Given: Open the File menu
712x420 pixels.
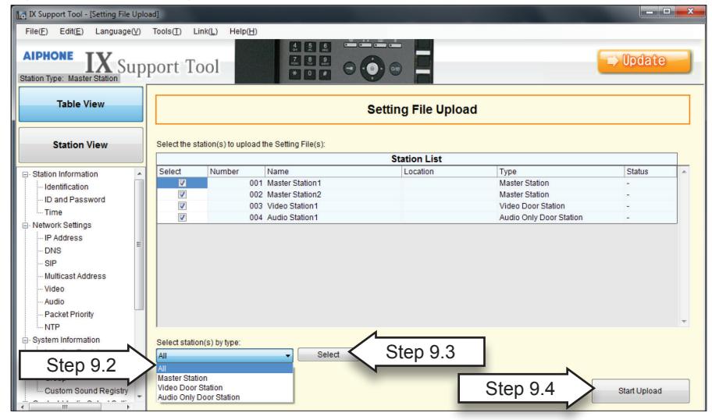Looking at the screenshot, I should pyautogui.click(x=37, y=31).
